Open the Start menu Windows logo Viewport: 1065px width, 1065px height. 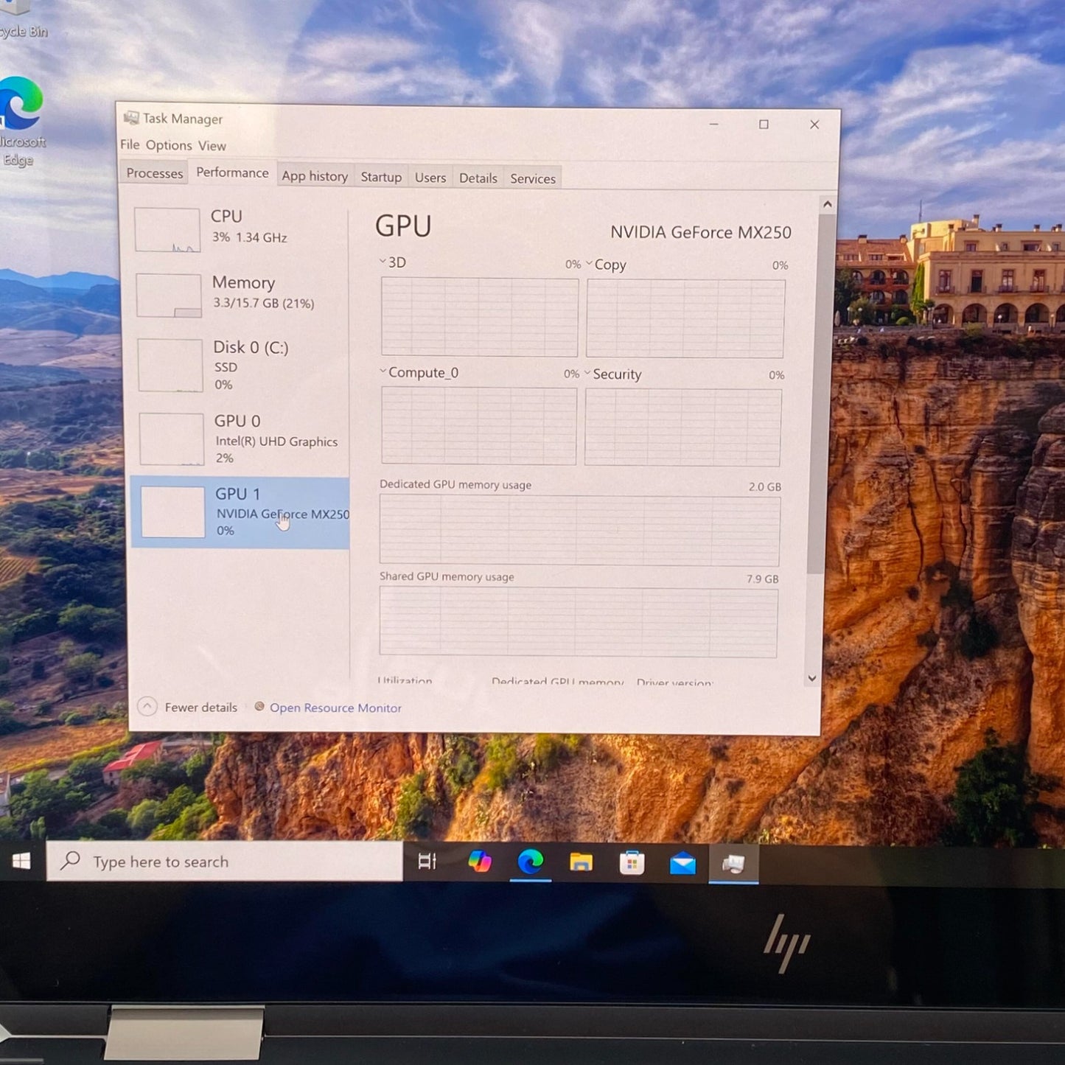click(x=21, y=861)
